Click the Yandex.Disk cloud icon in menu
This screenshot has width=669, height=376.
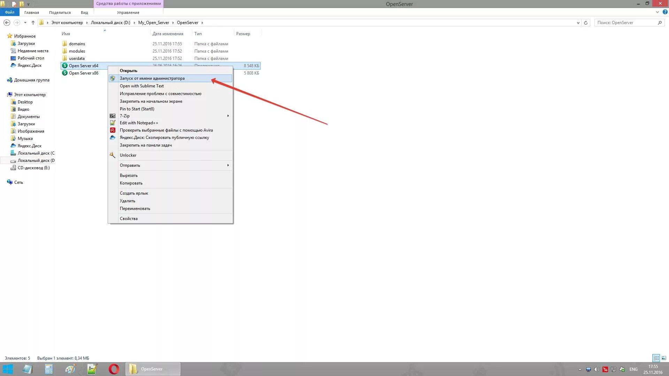click(113, 138)
